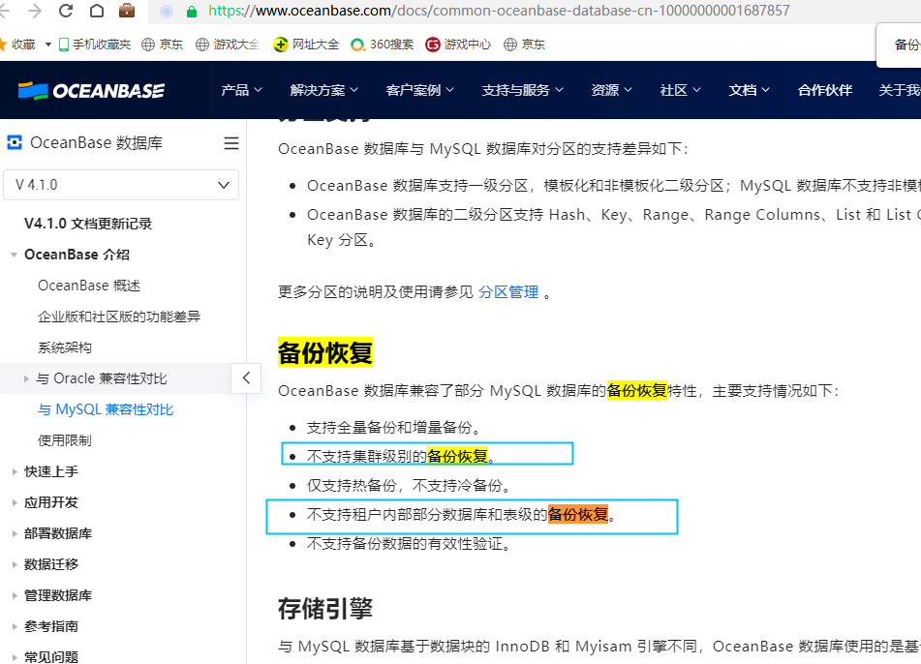The width and height of the screenshot is (921, 664).
Task: Open 手机收藏夹 bookmark
Action: click(95, 44)
